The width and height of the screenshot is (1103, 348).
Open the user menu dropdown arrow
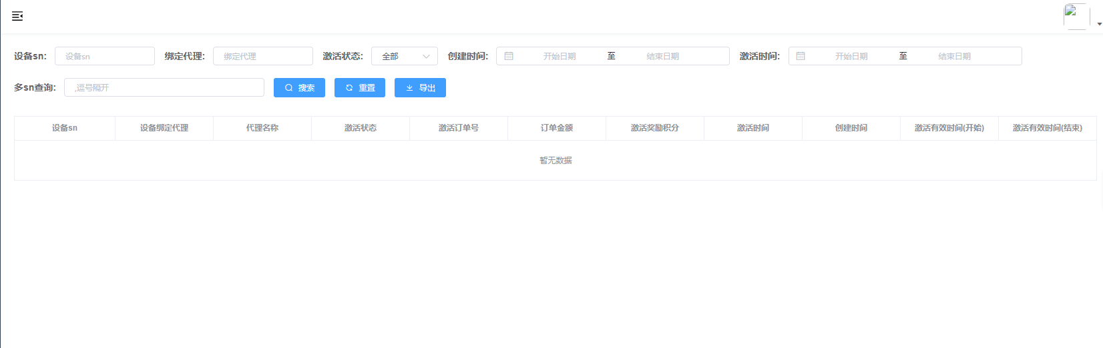[1099, 24]
